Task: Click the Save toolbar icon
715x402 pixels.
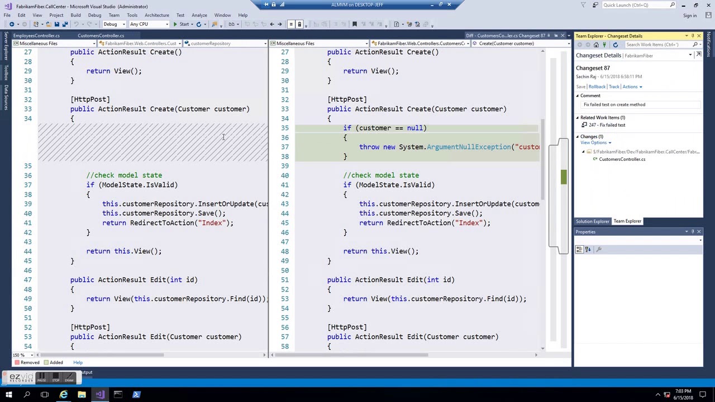Action: coord(57,24)
